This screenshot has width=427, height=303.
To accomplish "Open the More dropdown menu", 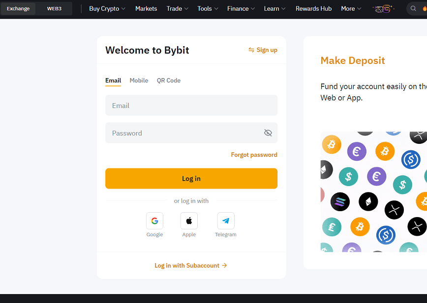I will 351,9.
